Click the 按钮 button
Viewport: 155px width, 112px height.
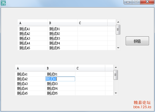point(137,41)
